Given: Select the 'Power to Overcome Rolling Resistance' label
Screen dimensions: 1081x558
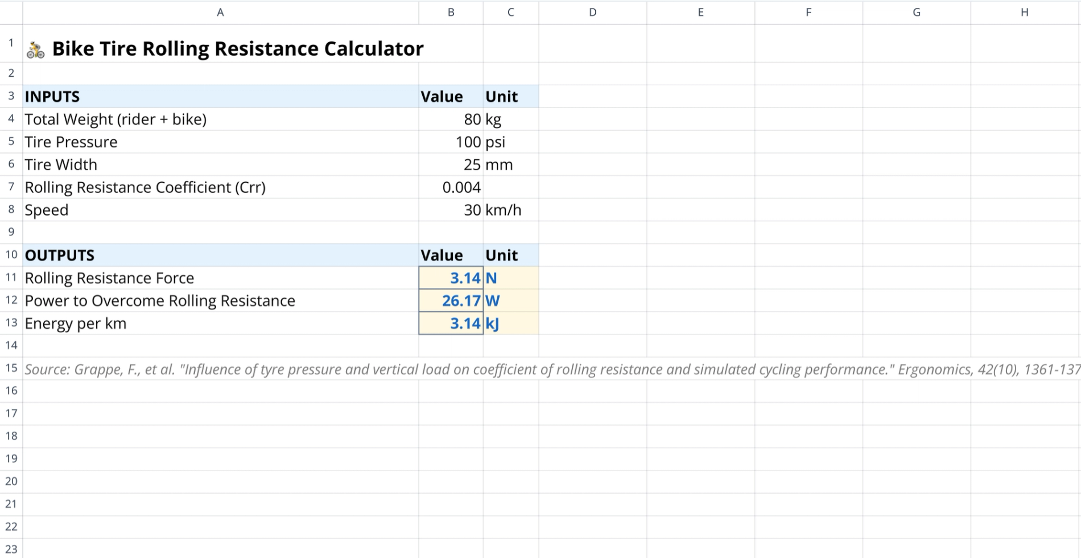Looking at the screenshot, I should (x=221, y=301).
